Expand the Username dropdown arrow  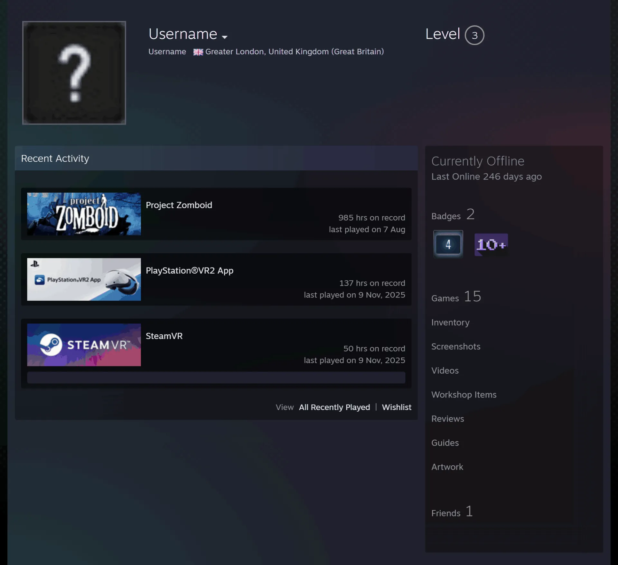pyautogui.click(x=225, y=37)
